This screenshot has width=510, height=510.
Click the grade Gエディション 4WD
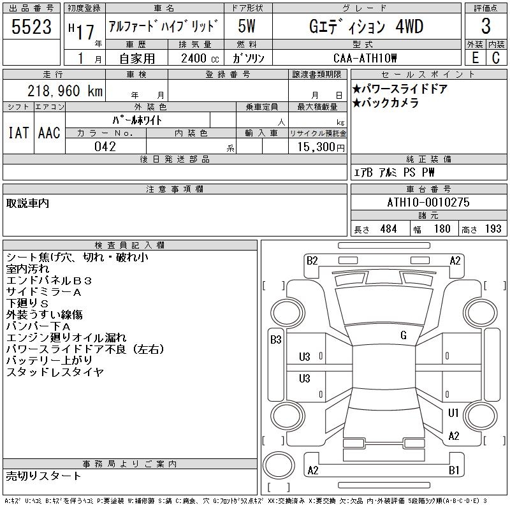coord(366,27)
